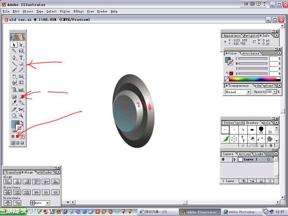Open the Color panel flyout menu
This screenshot has height=216, width=288.
[x=279, y=53]
